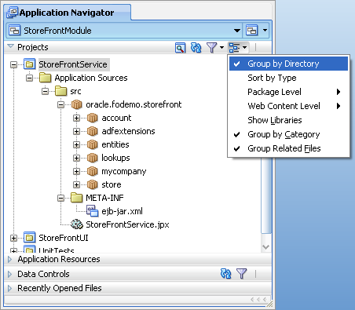Expand the Application Resources panel
355x310 pixels.
9,259
